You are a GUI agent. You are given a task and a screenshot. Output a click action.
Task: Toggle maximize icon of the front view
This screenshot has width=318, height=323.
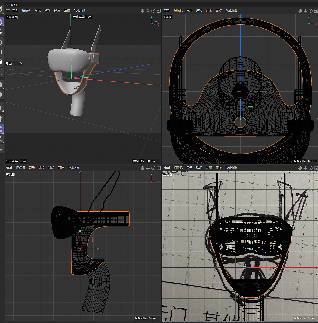pos(316,168)
